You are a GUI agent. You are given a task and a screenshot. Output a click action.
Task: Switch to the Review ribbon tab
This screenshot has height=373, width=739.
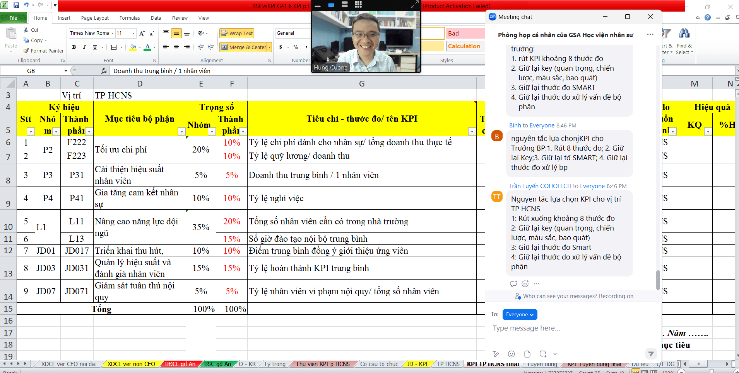pos(180,18)
